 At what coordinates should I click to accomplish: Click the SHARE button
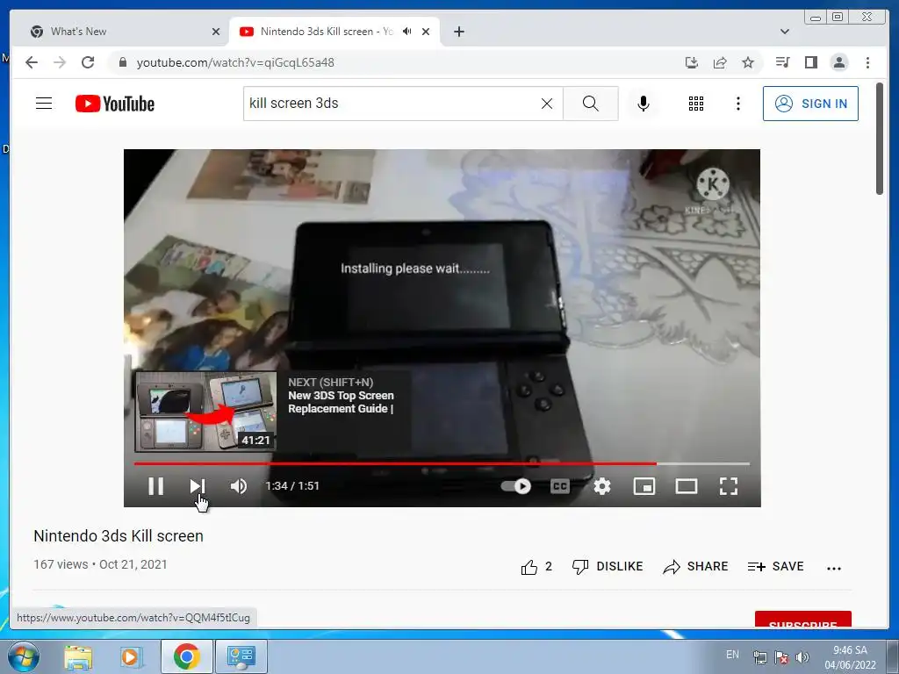coord(695,567)
